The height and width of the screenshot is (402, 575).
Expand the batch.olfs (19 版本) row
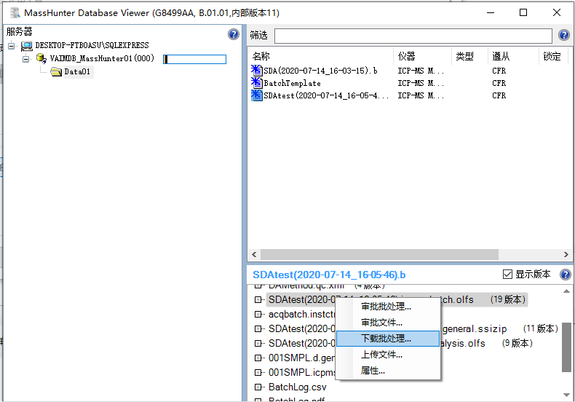point(258,299)
